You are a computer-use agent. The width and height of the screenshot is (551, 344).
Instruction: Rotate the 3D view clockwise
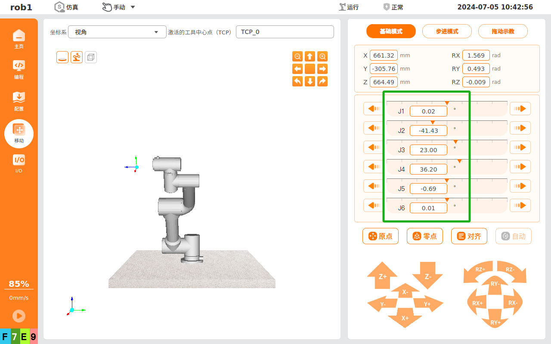322,81
